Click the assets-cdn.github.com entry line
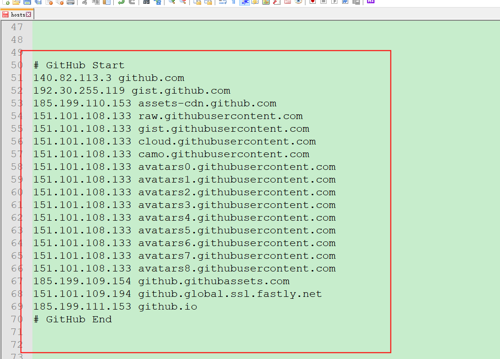Screen dimensions: 500x359 pos(155,104)
